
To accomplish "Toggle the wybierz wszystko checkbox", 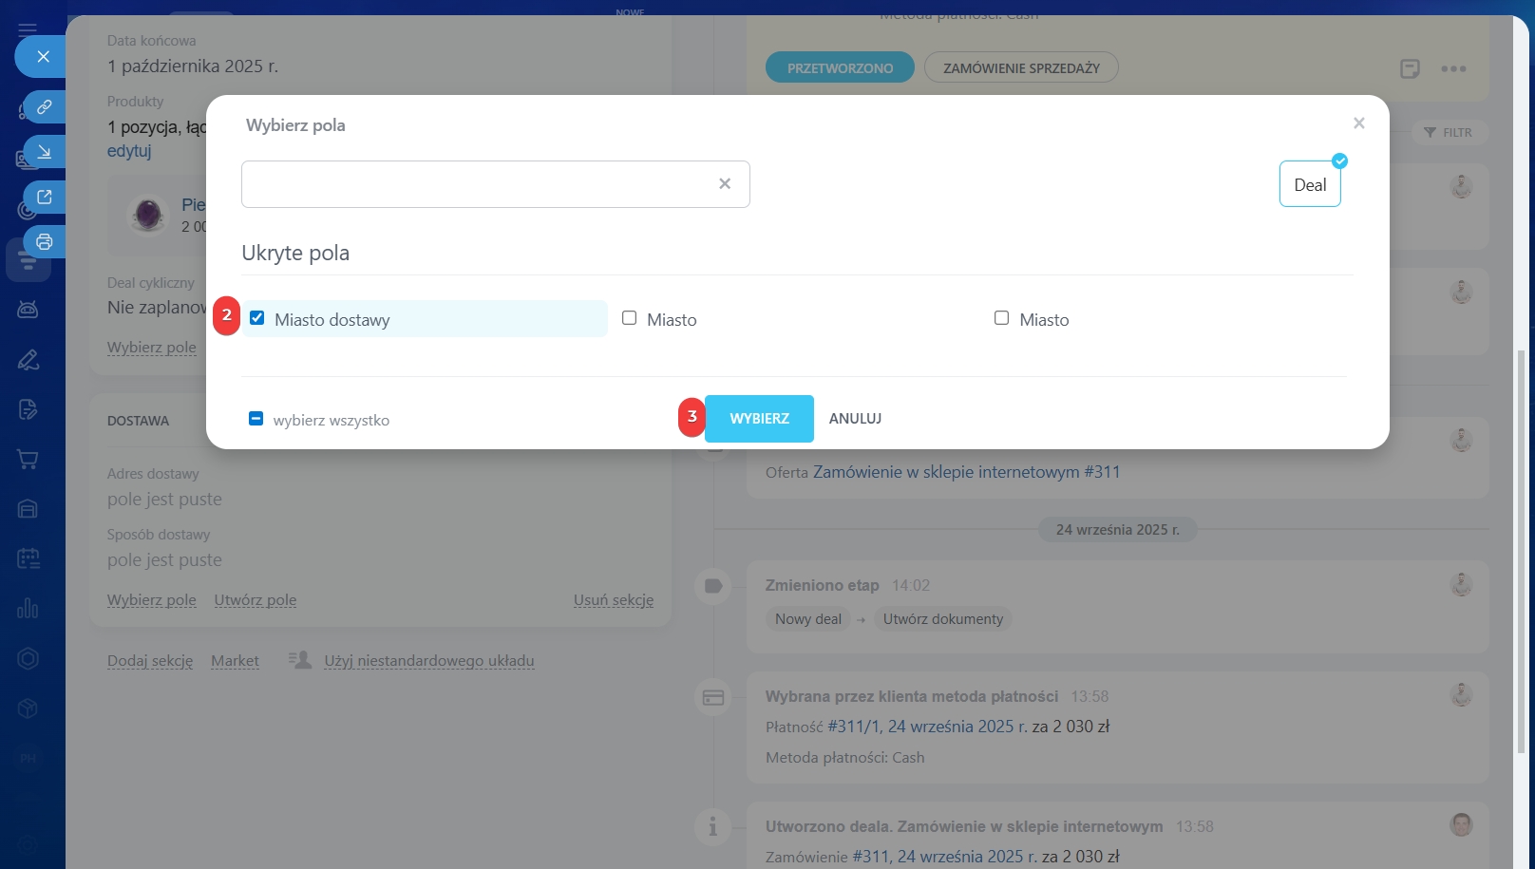I will (x=256, y=419).
